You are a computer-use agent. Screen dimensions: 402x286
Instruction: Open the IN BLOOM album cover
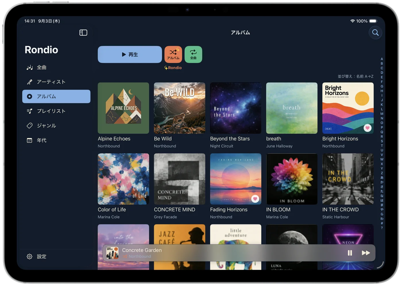tap(292, 179)
